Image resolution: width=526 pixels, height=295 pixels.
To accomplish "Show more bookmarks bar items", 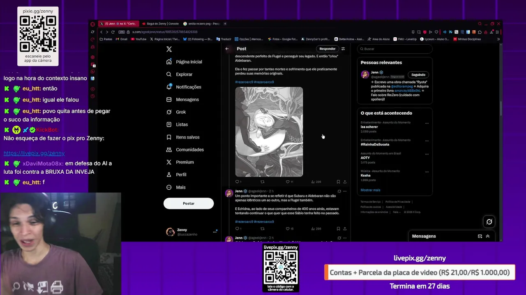I will point(498,39).
